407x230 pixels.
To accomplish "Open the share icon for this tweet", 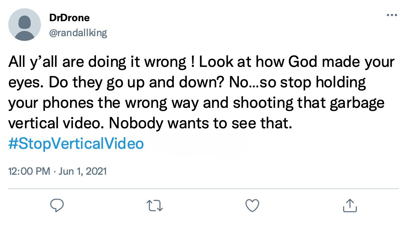I will [x=350, y=205].
